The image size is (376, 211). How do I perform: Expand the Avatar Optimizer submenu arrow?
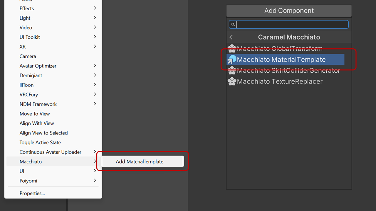95,66
